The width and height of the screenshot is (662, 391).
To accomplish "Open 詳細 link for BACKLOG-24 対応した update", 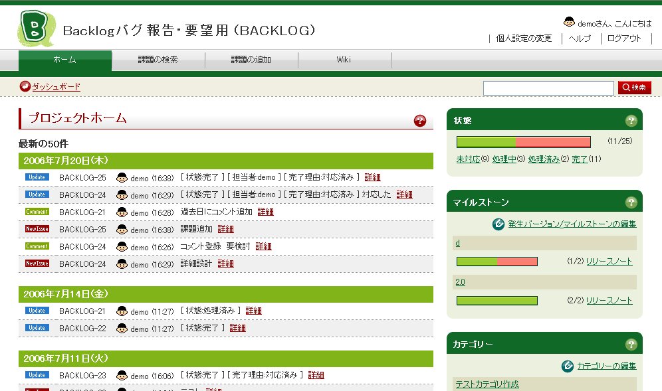I will 405,195.
